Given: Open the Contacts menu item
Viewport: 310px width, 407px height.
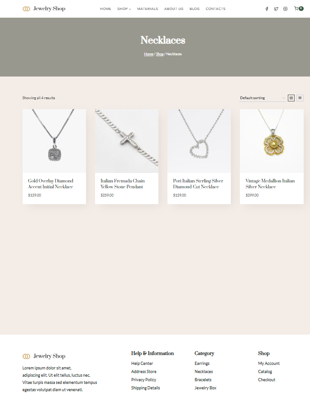Looking at the screenshot, I should pos(215,9).
